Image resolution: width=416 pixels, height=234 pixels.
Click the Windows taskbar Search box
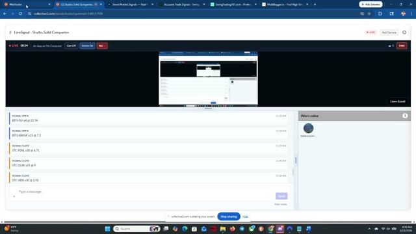(x=136, y=229)
